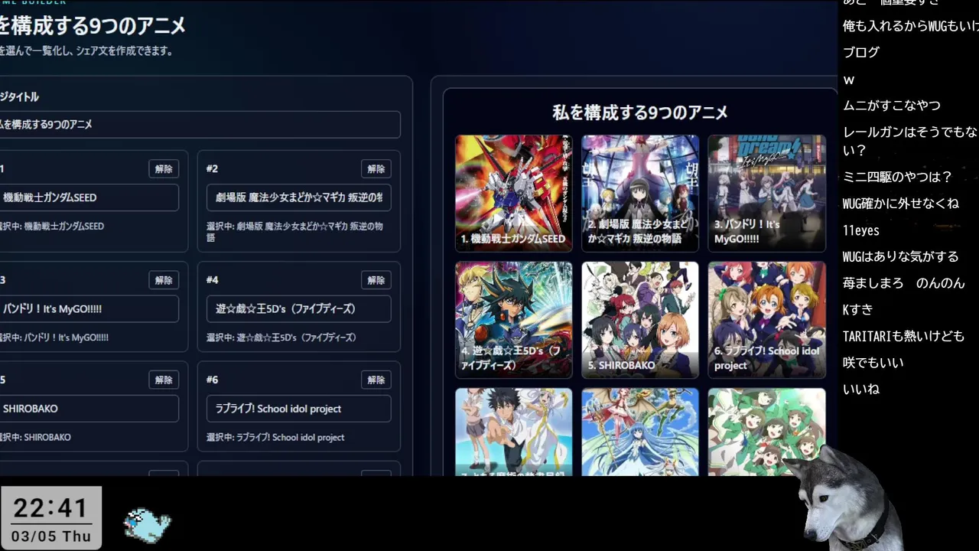This screenshot has height=551, width=979.
Task: Click chat comment レールガンはそうでもない？
Action: (x=910, y=141)
